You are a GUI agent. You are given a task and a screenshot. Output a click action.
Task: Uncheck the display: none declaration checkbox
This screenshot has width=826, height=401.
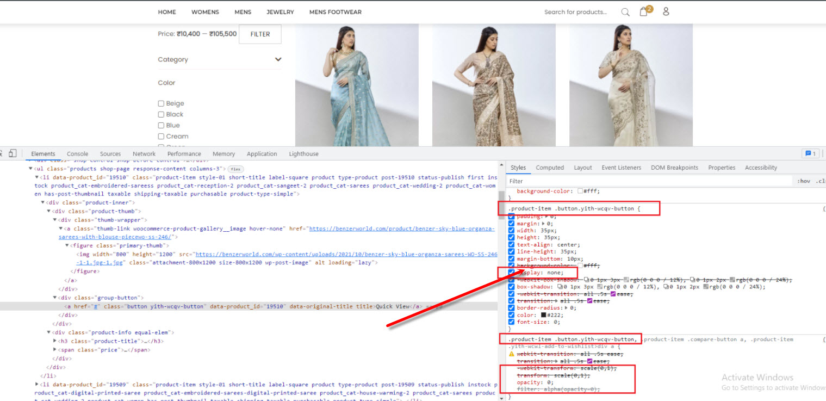(x=511, y=273)
